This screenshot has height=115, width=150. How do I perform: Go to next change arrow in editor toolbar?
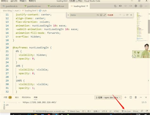pos(131,6)
